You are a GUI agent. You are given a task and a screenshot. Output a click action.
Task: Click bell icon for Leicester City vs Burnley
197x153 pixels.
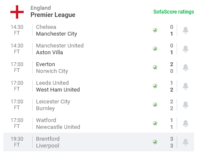(186, 105)
